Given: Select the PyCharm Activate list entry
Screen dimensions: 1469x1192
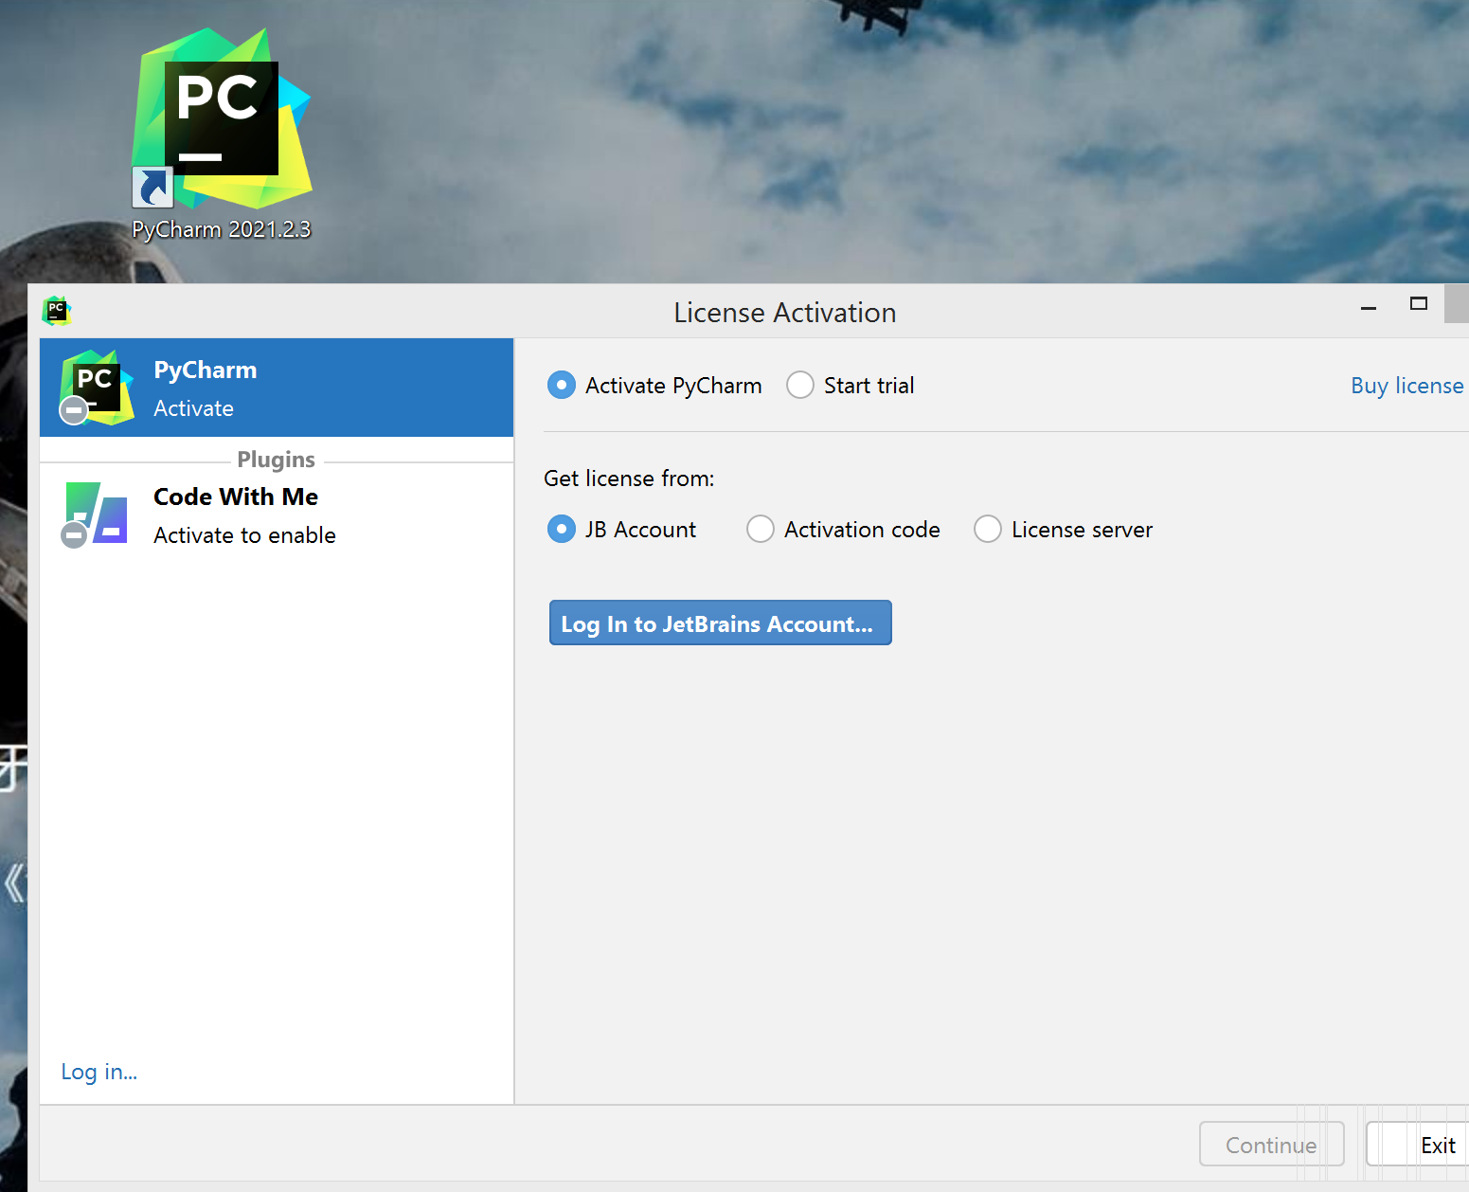Looking at the screenshot, I should [277, 388].
